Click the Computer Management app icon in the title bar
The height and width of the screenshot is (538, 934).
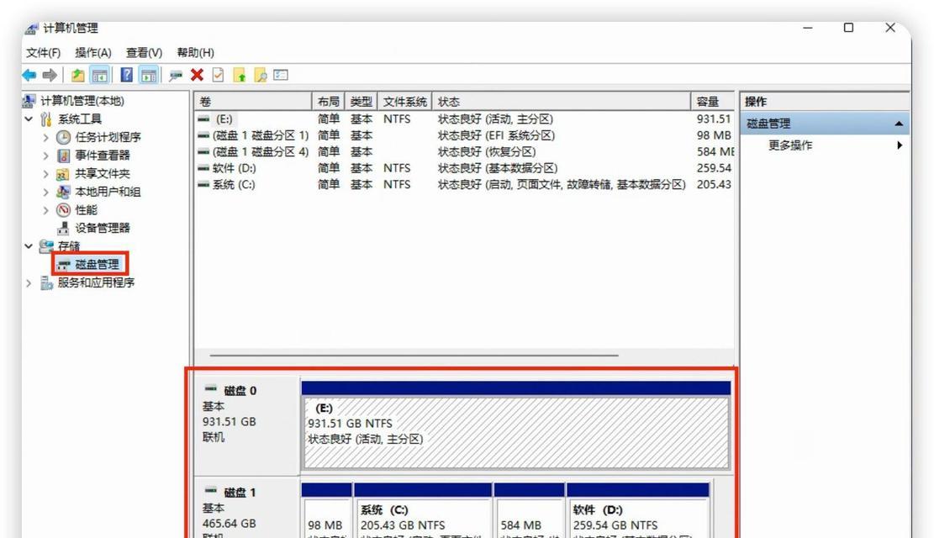pyautogui.click(x=32, y=29)
